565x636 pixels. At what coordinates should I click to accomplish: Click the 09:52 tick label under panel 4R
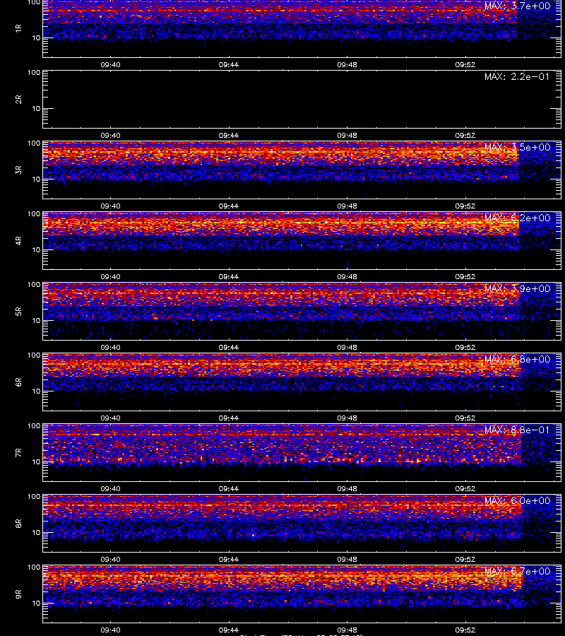[x=465, y=276]
